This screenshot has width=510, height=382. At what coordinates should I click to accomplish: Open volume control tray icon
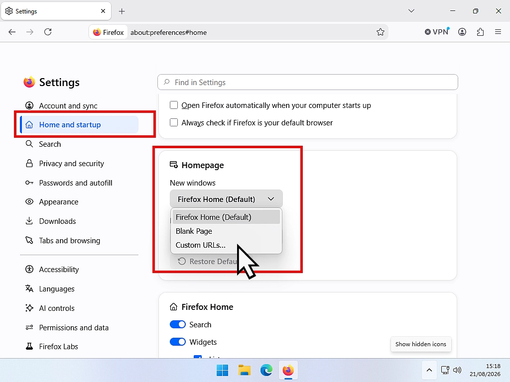pyautogui.click(x=457, y=370)
